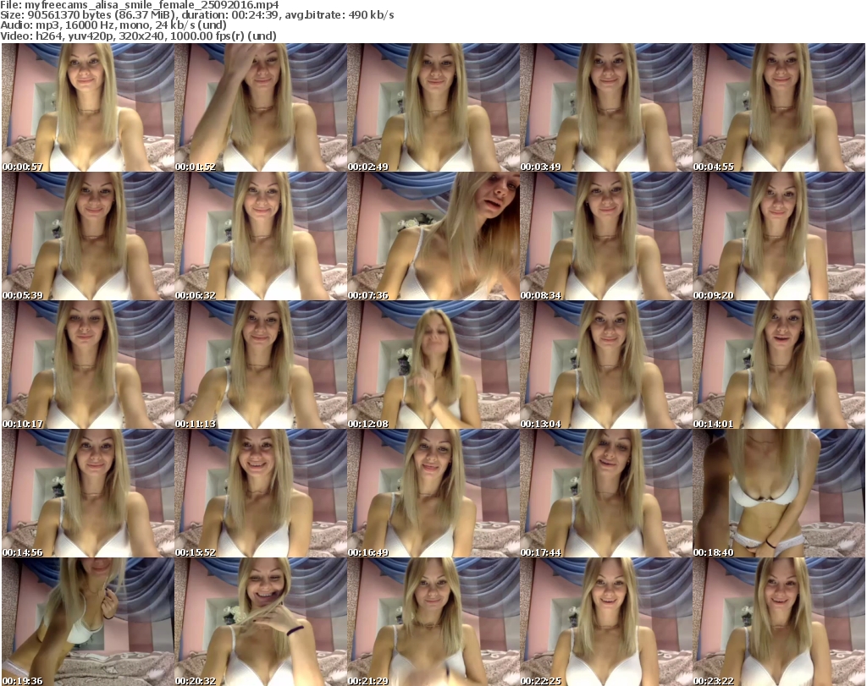Click the 'Size: 90561370 bytes' info line
867x686 pixels.
coord(196,15)
